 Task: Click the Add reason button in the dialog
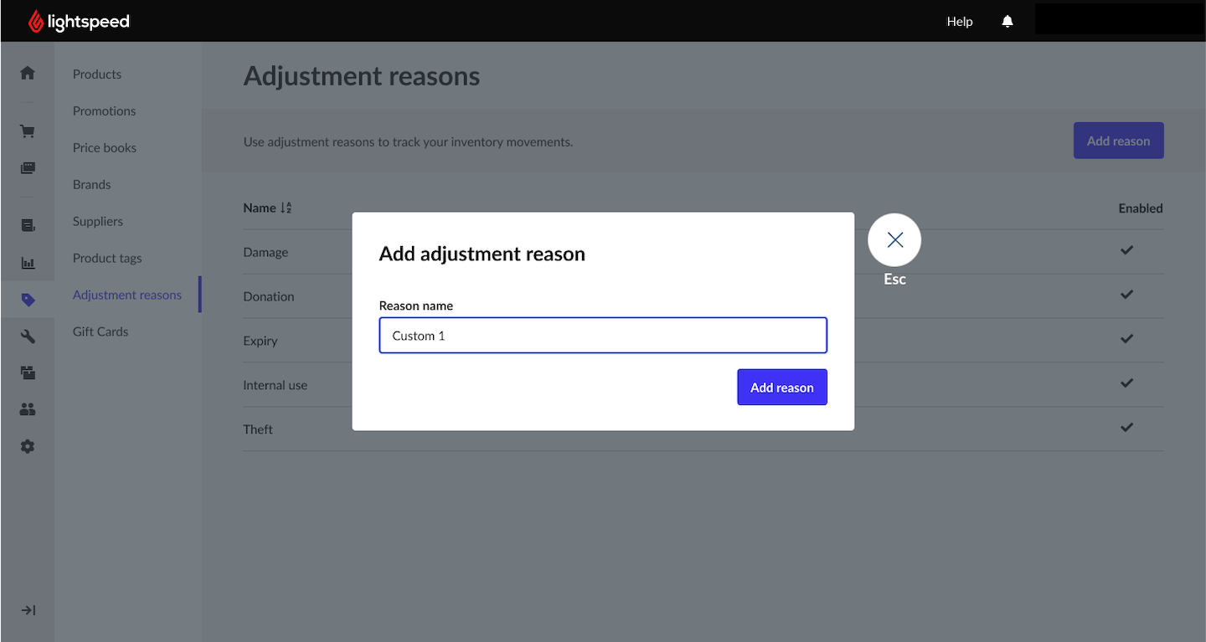click(x=781, y=387)
